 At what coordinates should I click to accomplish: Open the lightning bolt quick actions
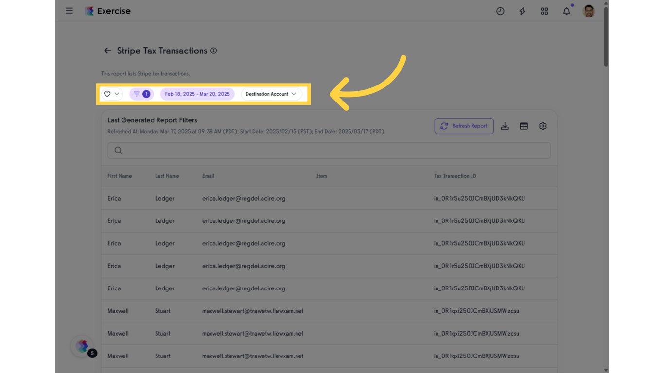522,11
